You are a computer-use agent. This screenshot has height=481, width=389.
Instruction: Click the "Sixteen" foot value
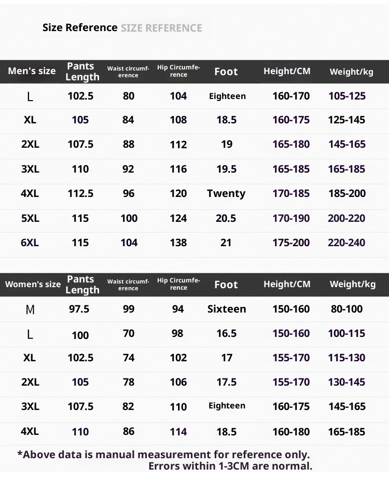click(x=227, y=309)
